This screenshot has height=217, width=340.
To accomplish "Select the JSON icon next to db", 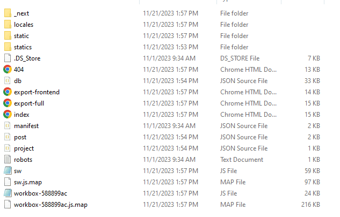I will [x=8, y=80].
